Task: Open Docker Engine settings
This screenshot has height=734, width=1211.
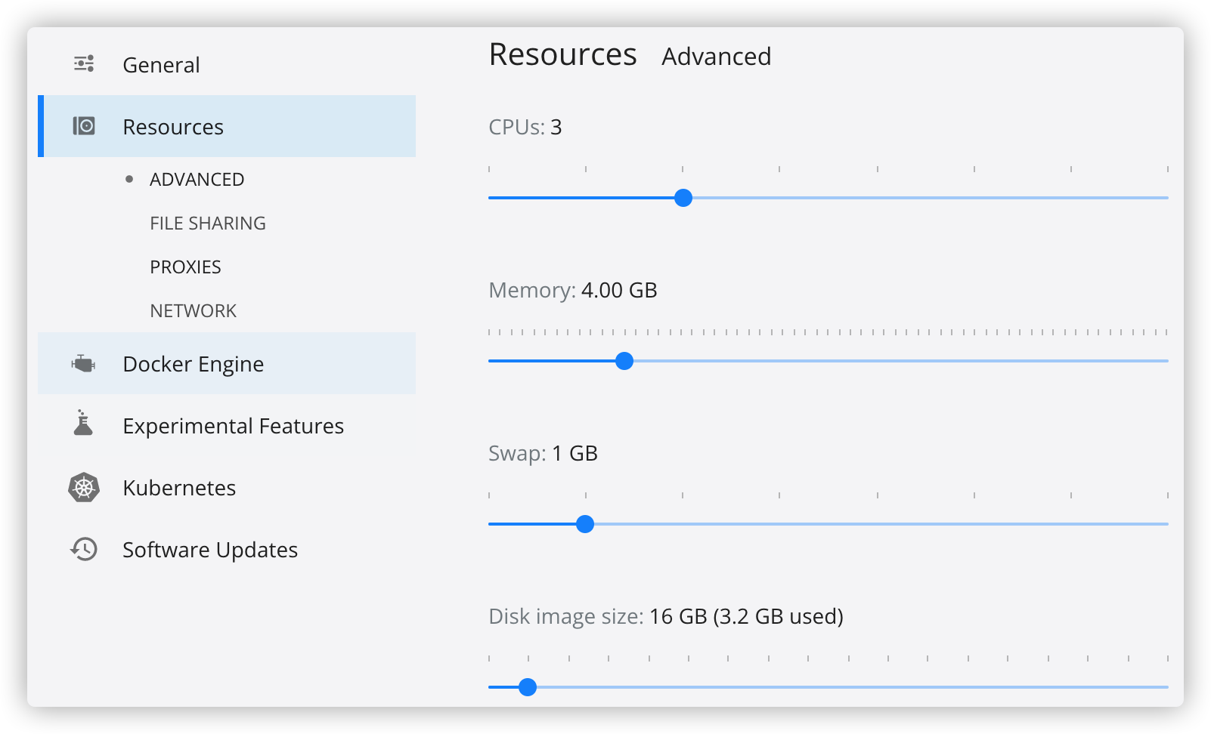Action: click(x=193, y=364)
